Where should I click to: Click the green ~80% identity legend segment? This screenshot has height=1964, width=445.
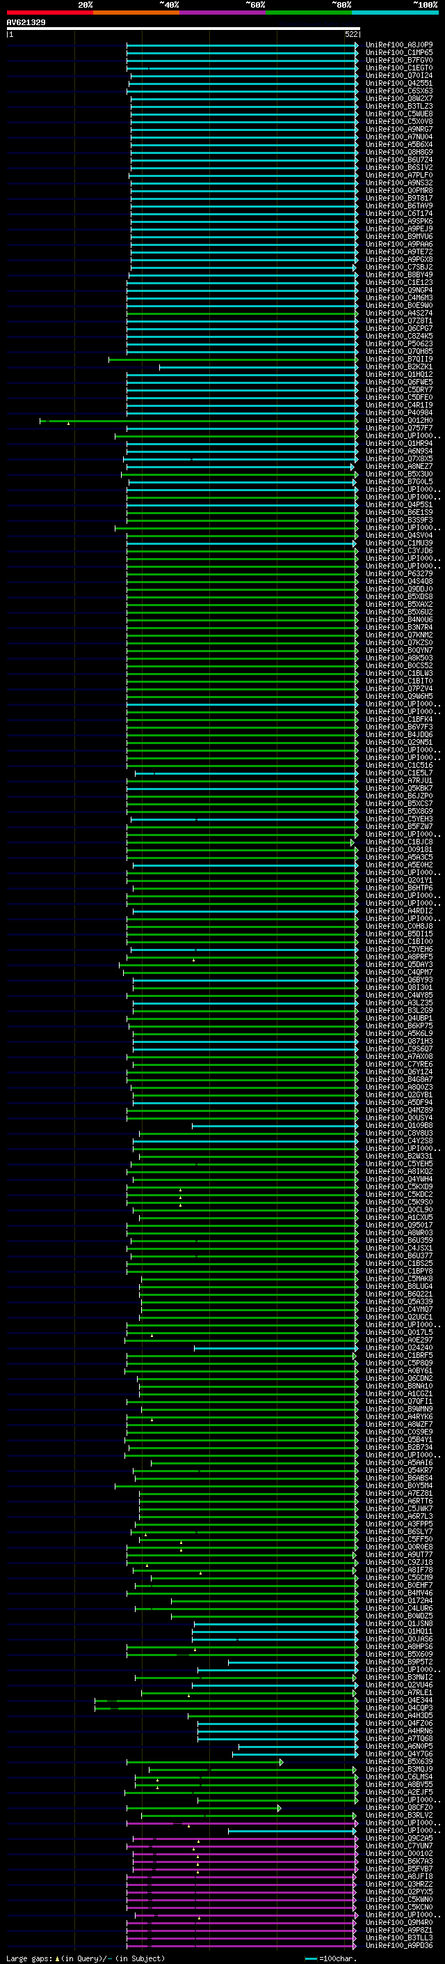tap(309, 13)
